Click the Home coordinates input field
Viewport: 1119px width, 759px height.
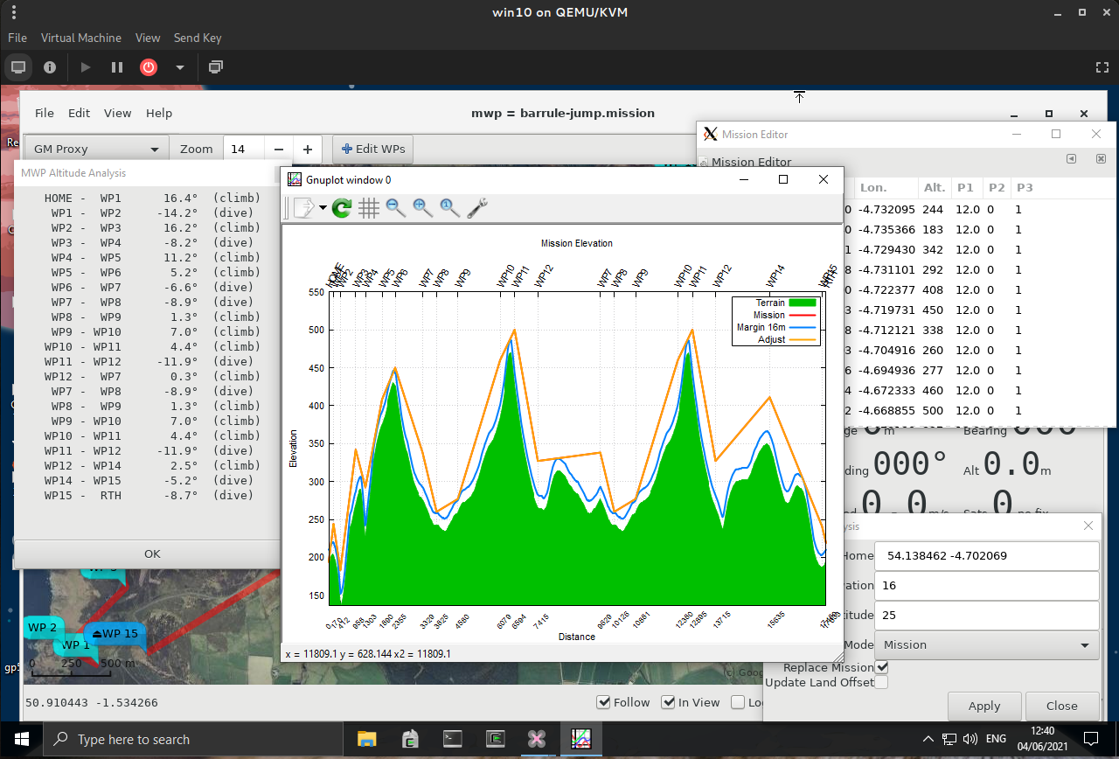click(987, 555)
